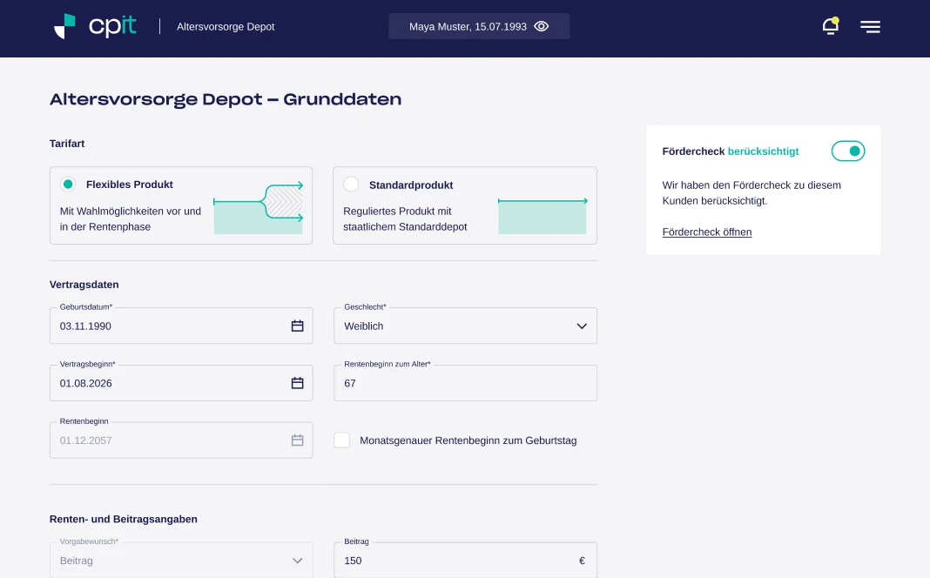Select the Flexibles Produkt radio button

click(x=68, y=185)
